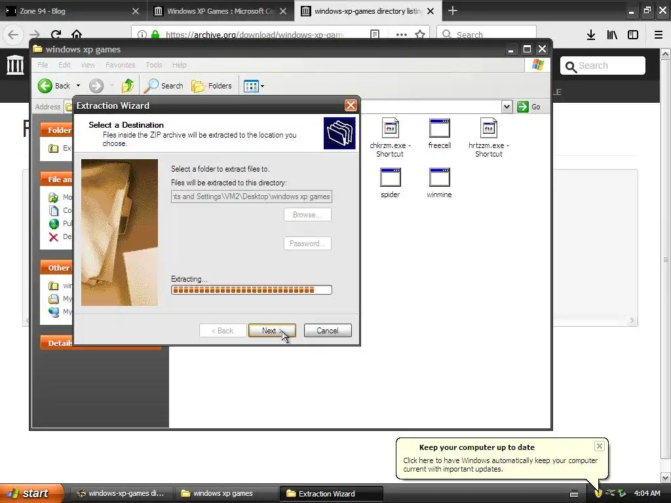Click the Browse... button

(307, 215)
